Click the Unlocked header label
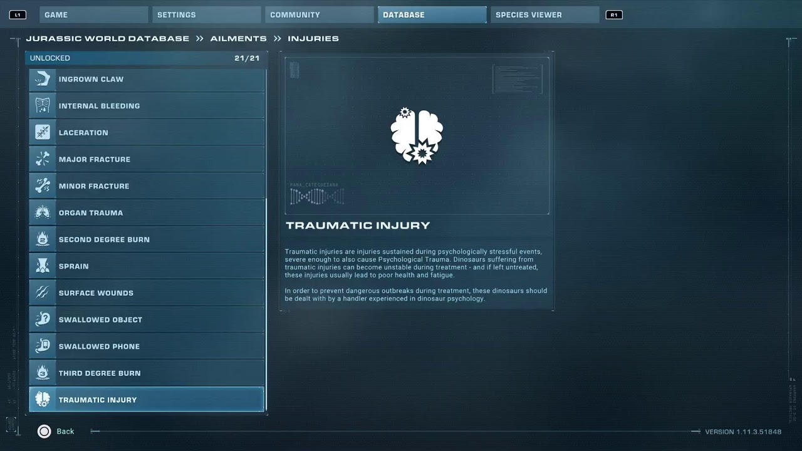This screenshot has height=451, width=802. 50,58
